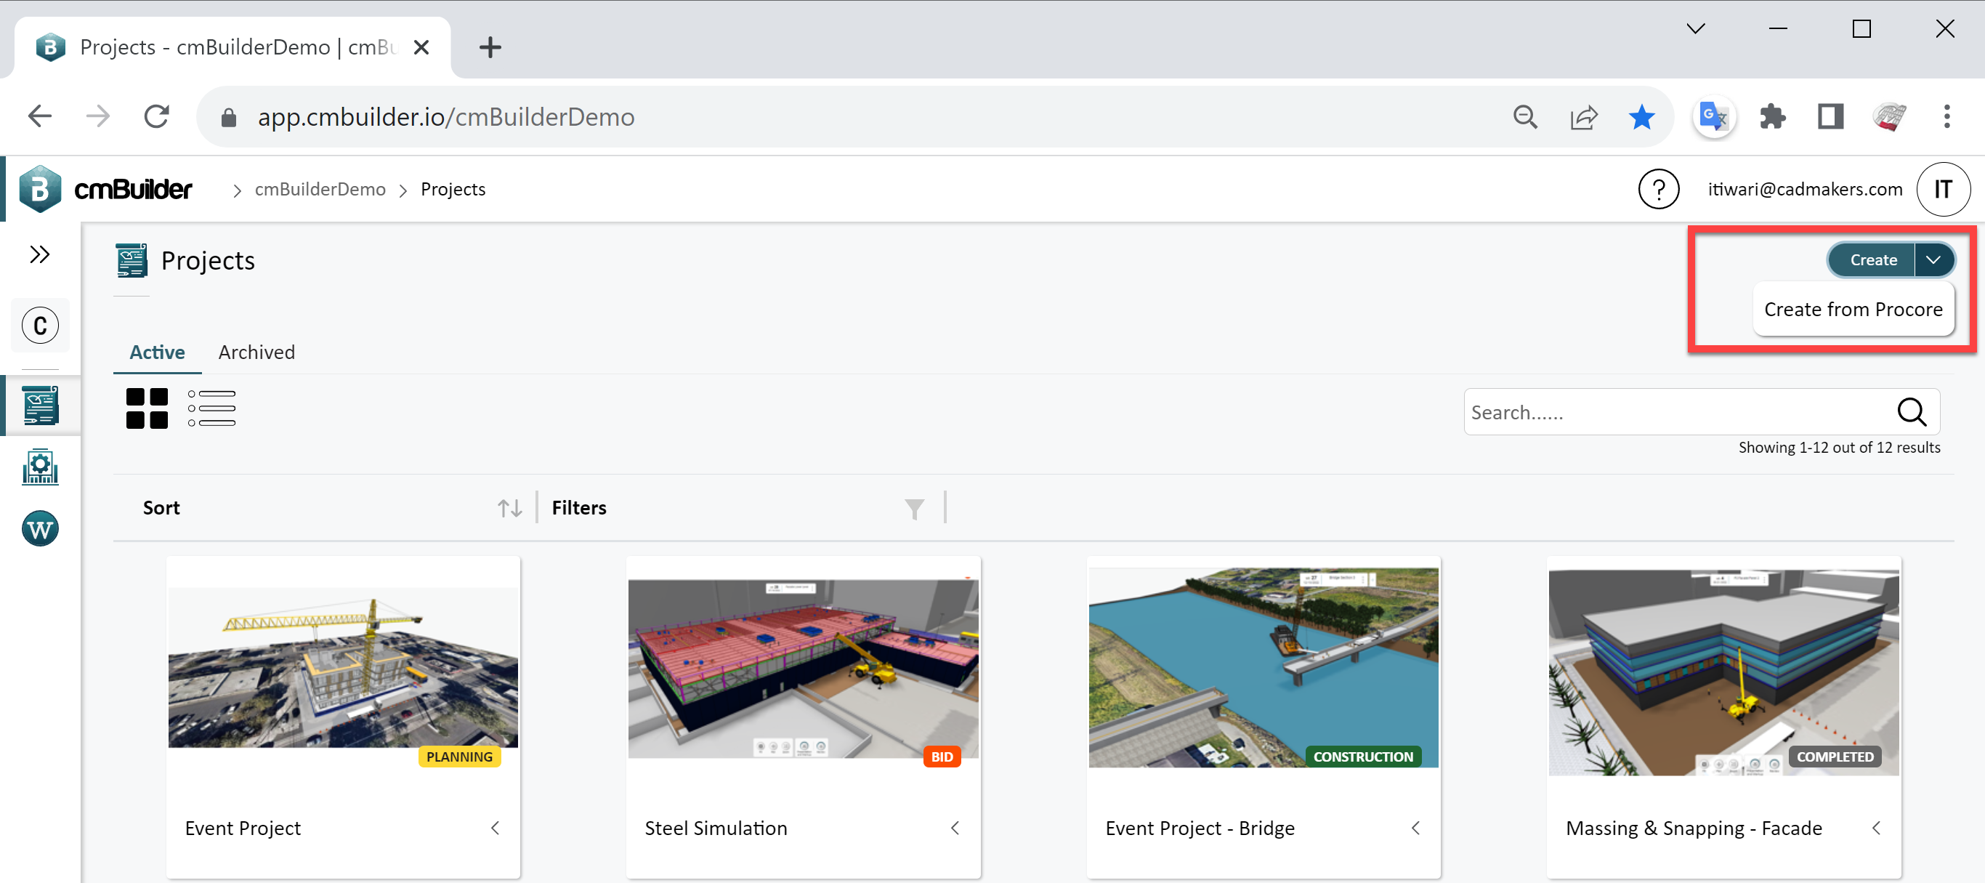
Task: Expand the left sidebar with double chevron
Action: click(x=39, y=254)
